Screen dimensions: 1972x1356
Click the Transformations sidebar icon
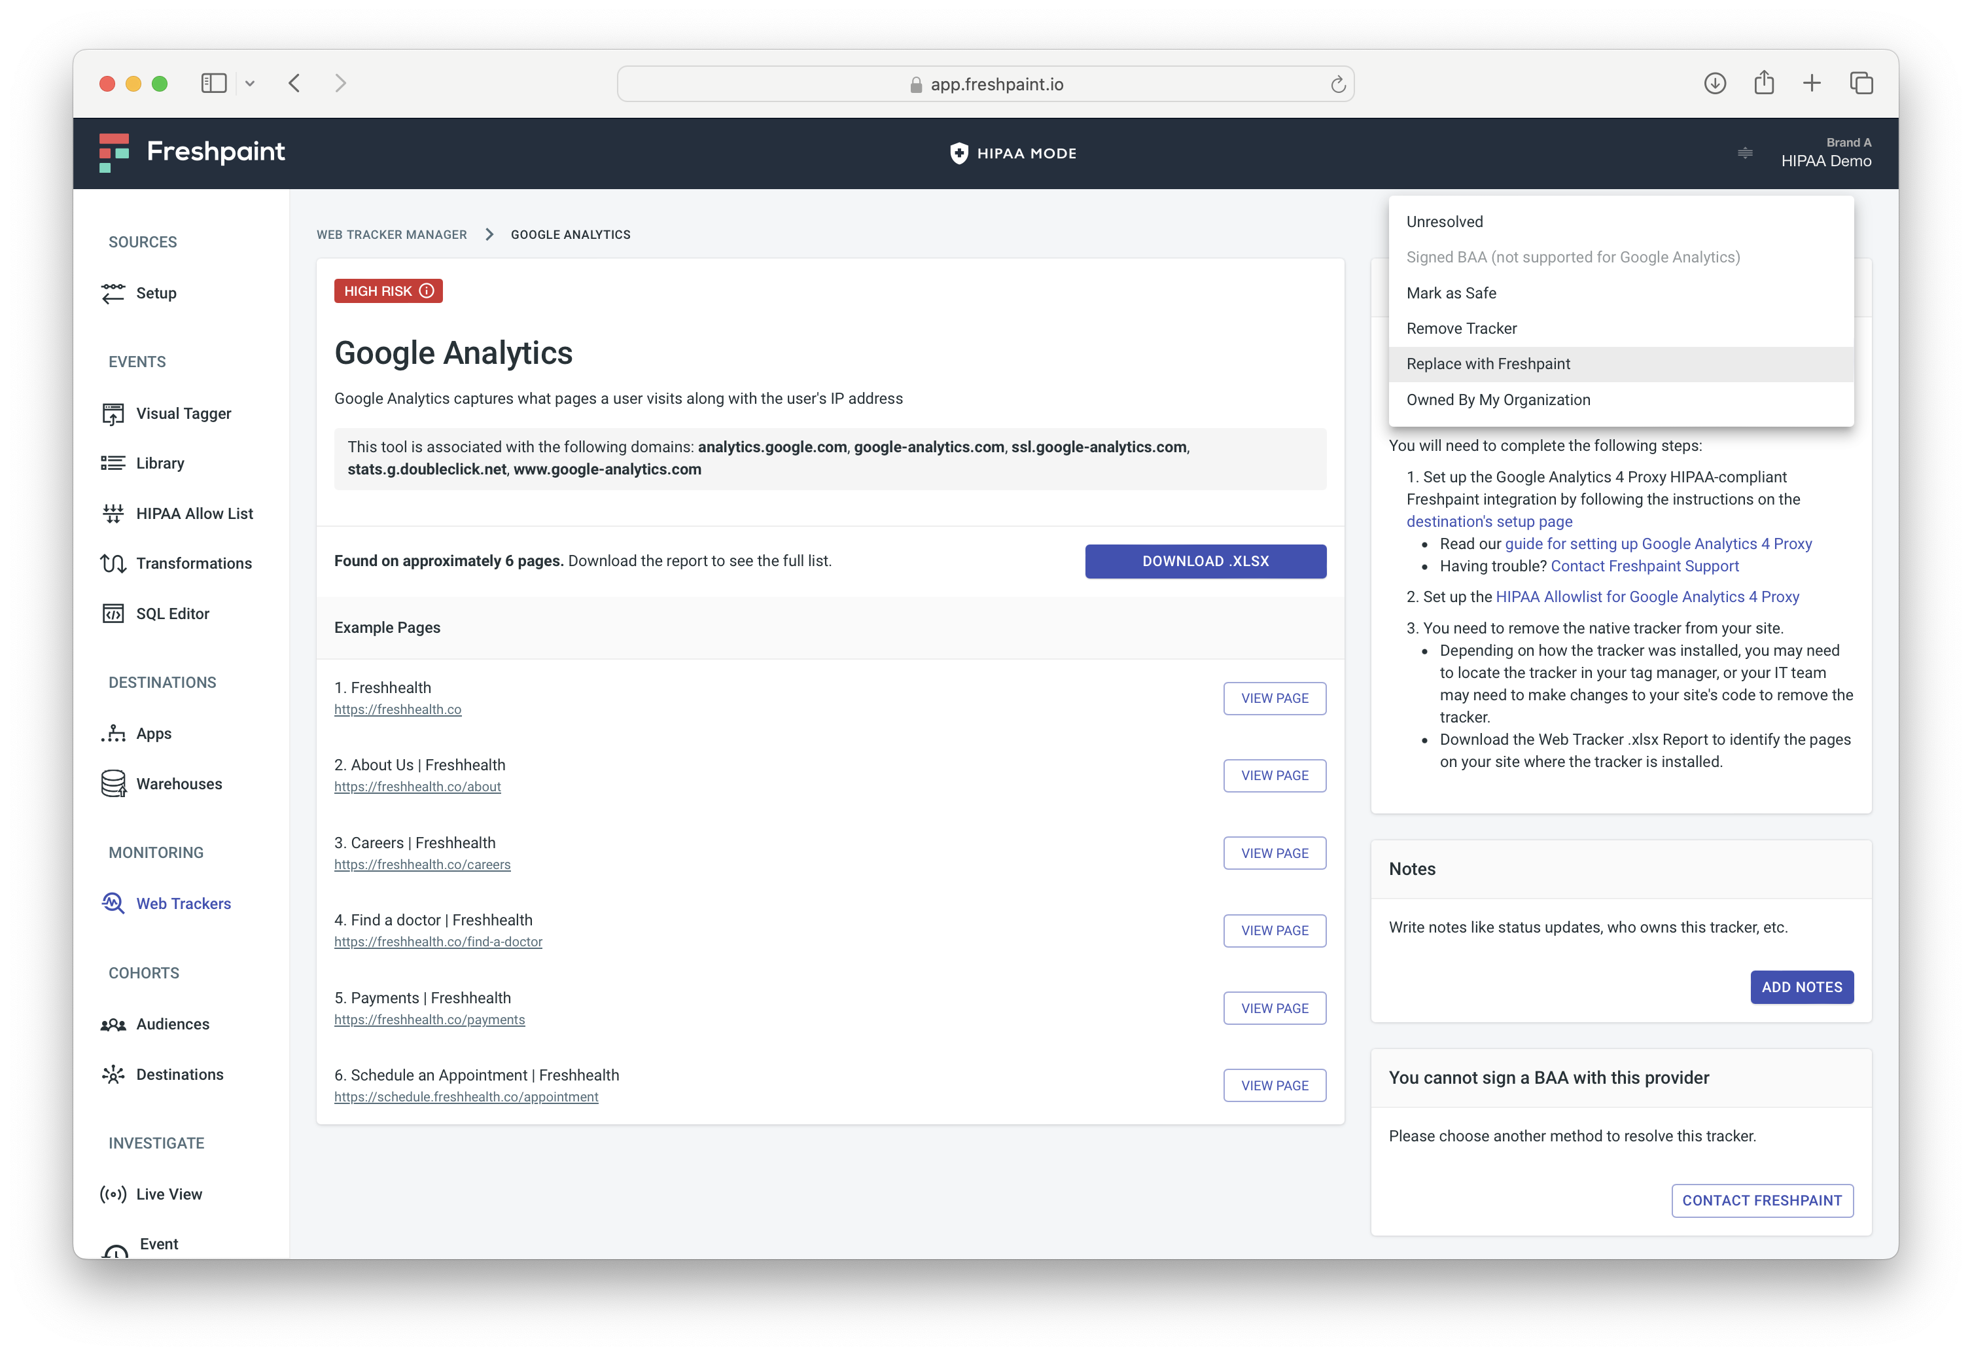click(113, 563)
